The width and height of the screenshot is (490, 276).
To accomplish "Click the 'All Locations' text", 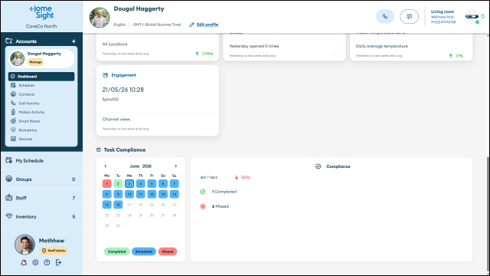I will coord(115,44).
